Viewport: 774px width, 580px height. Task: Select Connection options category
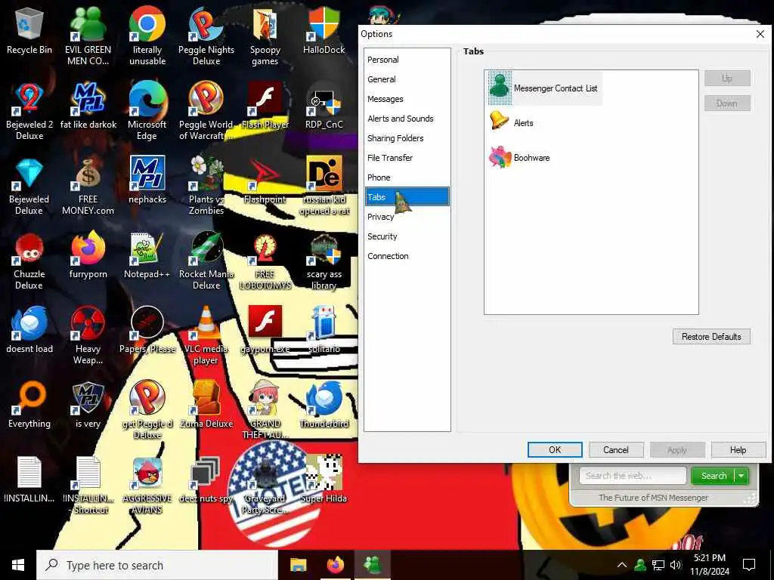click(388, 257)
